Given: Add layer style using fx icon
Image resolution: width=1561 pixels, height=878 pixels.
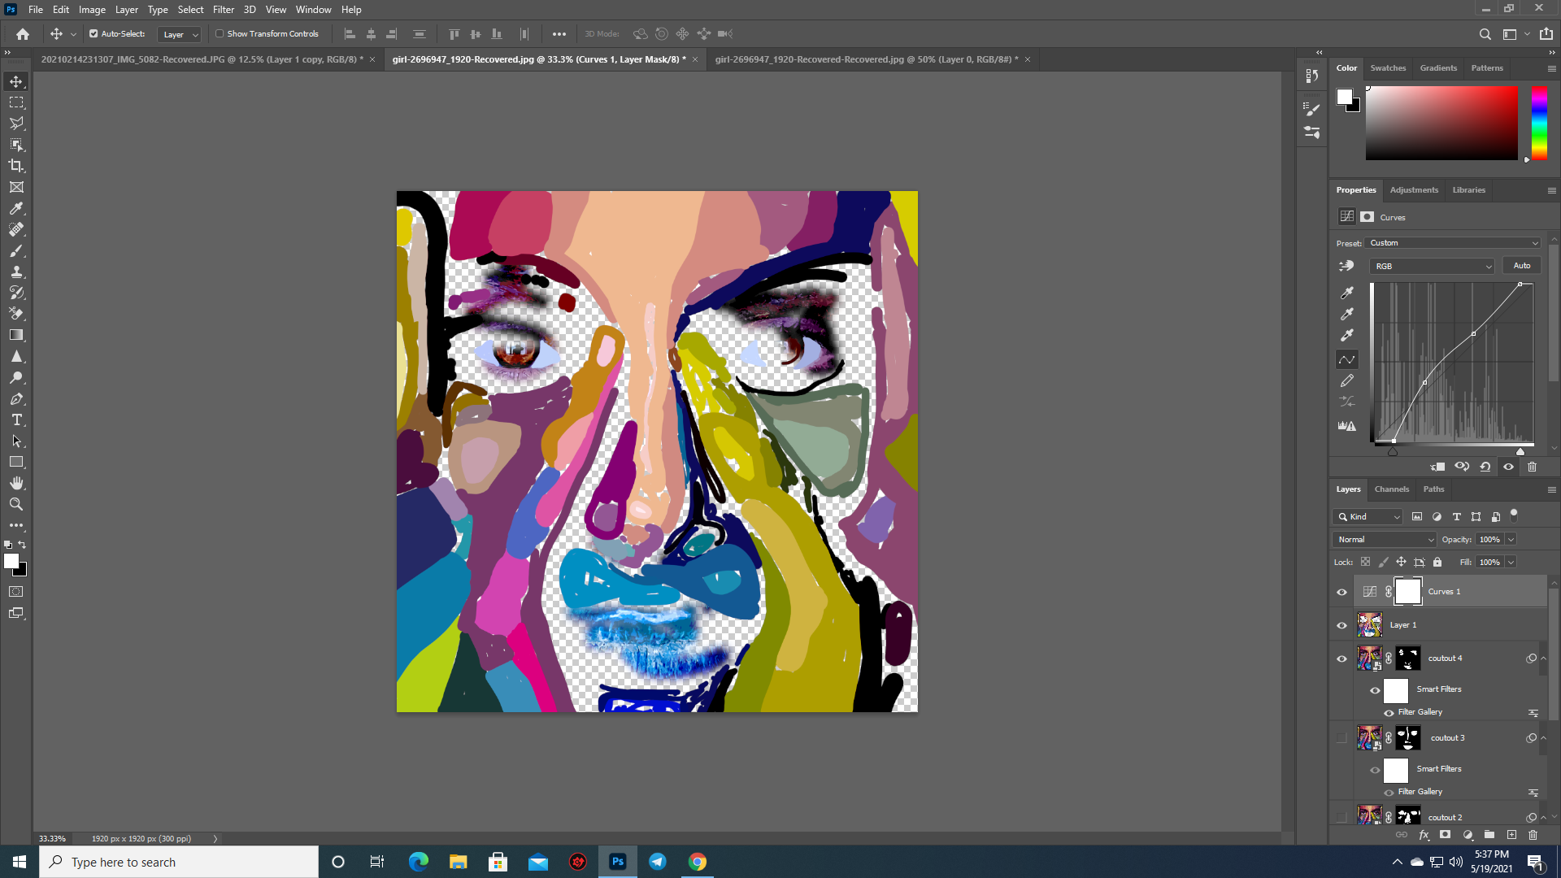Looking at the screenshot, I should [1424, 835].
